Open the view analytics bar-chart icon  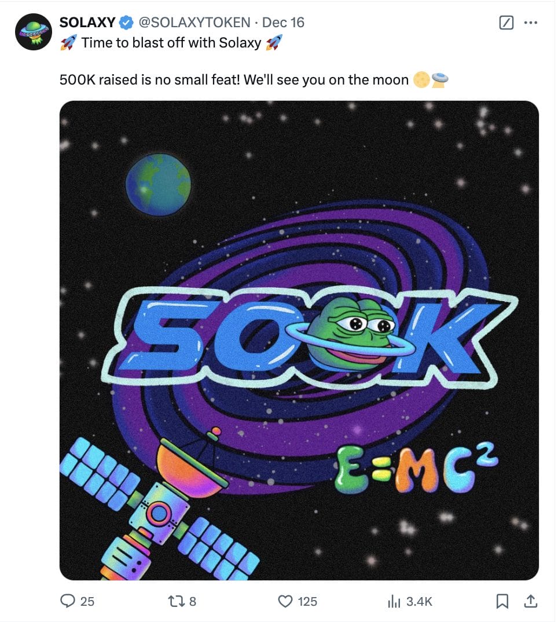pyautogui.click(x=394, y=602)
